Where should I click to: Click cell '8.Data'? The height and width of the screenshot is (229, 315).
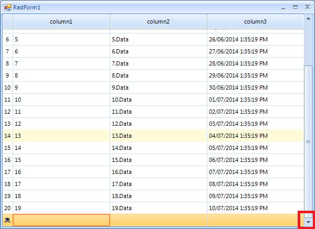point(159,75)
